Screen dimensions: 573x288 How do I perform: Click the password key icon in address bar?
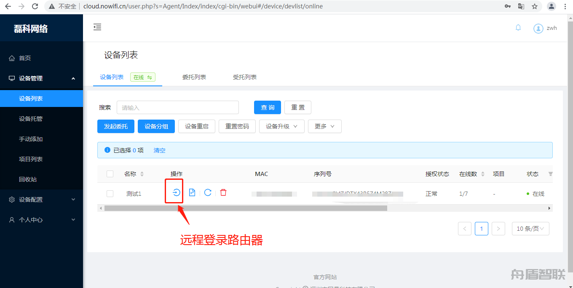point(508,6)
